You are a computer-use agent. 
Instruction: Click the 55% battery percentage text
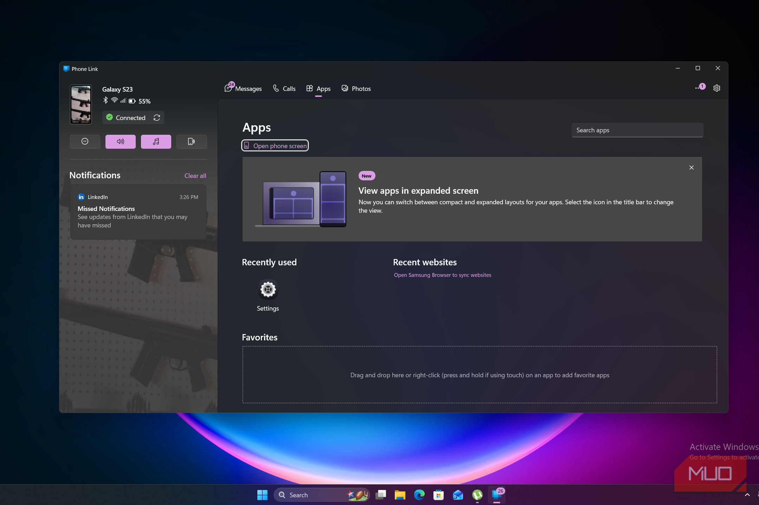click(x=144, y=101)
